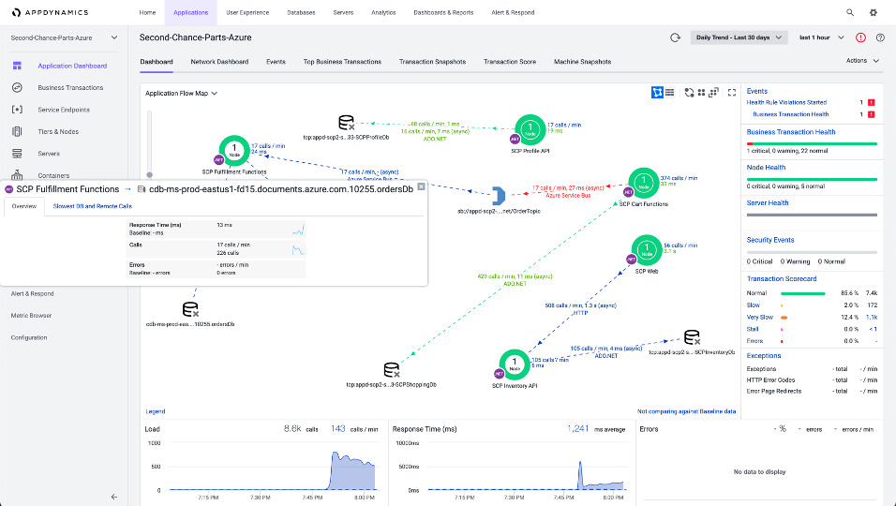Apply circular layout icon on flow map
The height and width of the screenshot is (506, 896).
click(689, 93)
